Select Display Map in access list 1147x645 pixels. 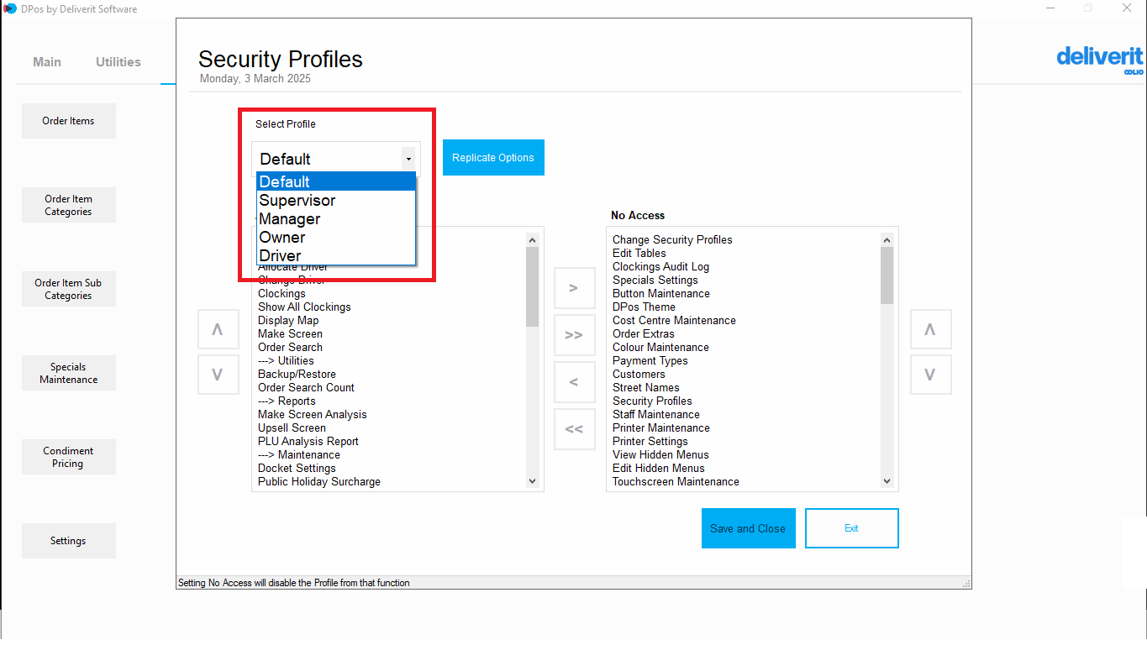click(288, 320)
